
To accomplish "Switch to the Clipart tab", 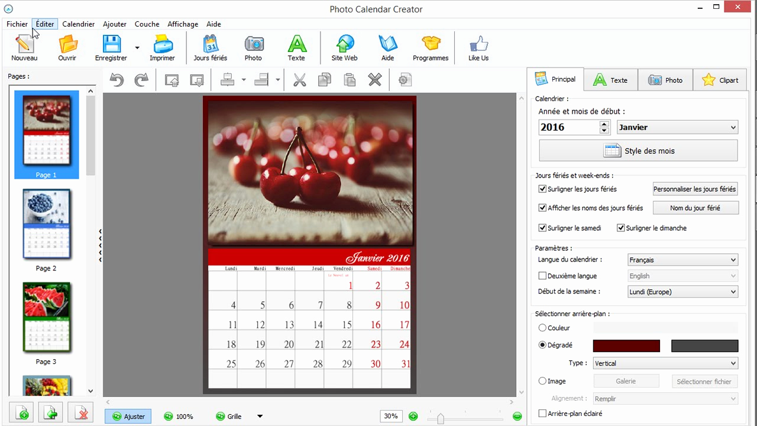I will click(x=720, y=80).
